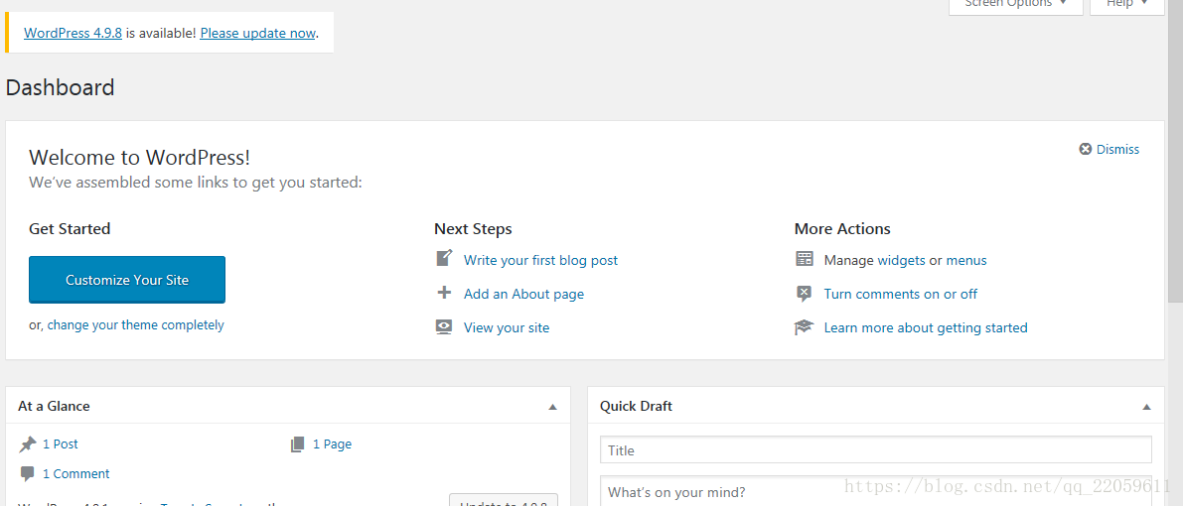Click the widgets grid icon beside Manage
The width and height of the screenshot is (1183, 506).
[x=805, y=259]
